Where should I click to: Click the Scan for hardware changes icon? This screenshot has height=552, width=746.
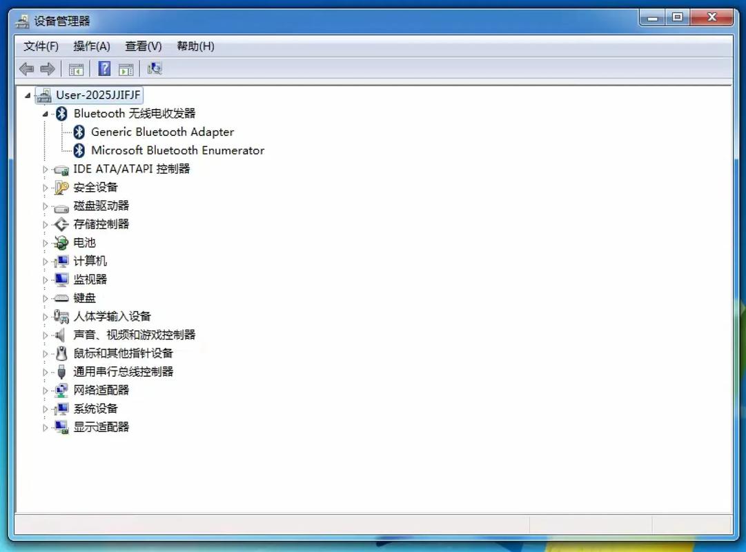[155, 68]
